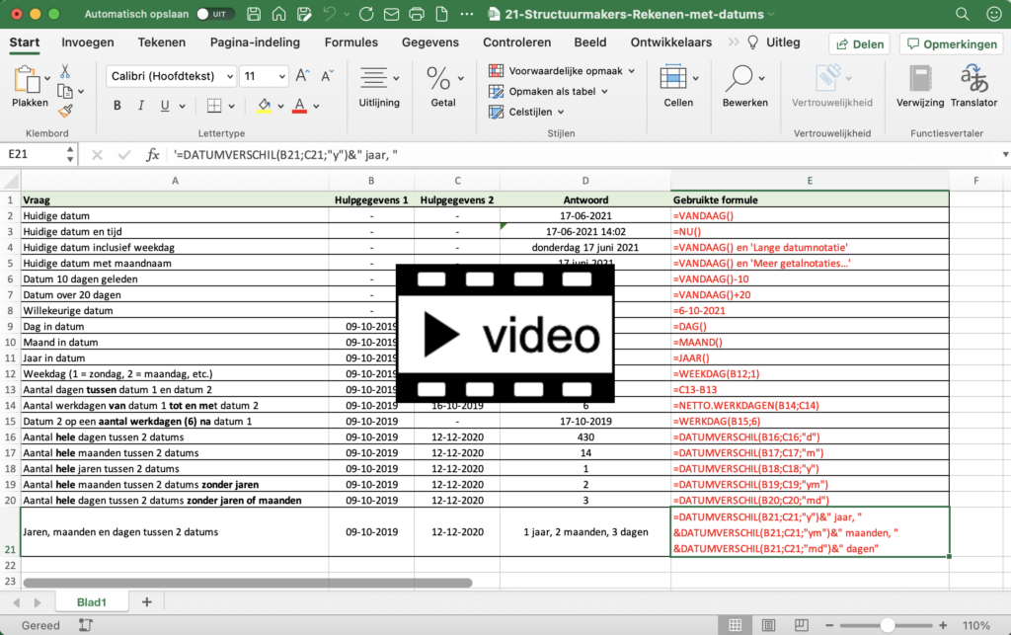Click the Opmerkingen button

(951, 43)
